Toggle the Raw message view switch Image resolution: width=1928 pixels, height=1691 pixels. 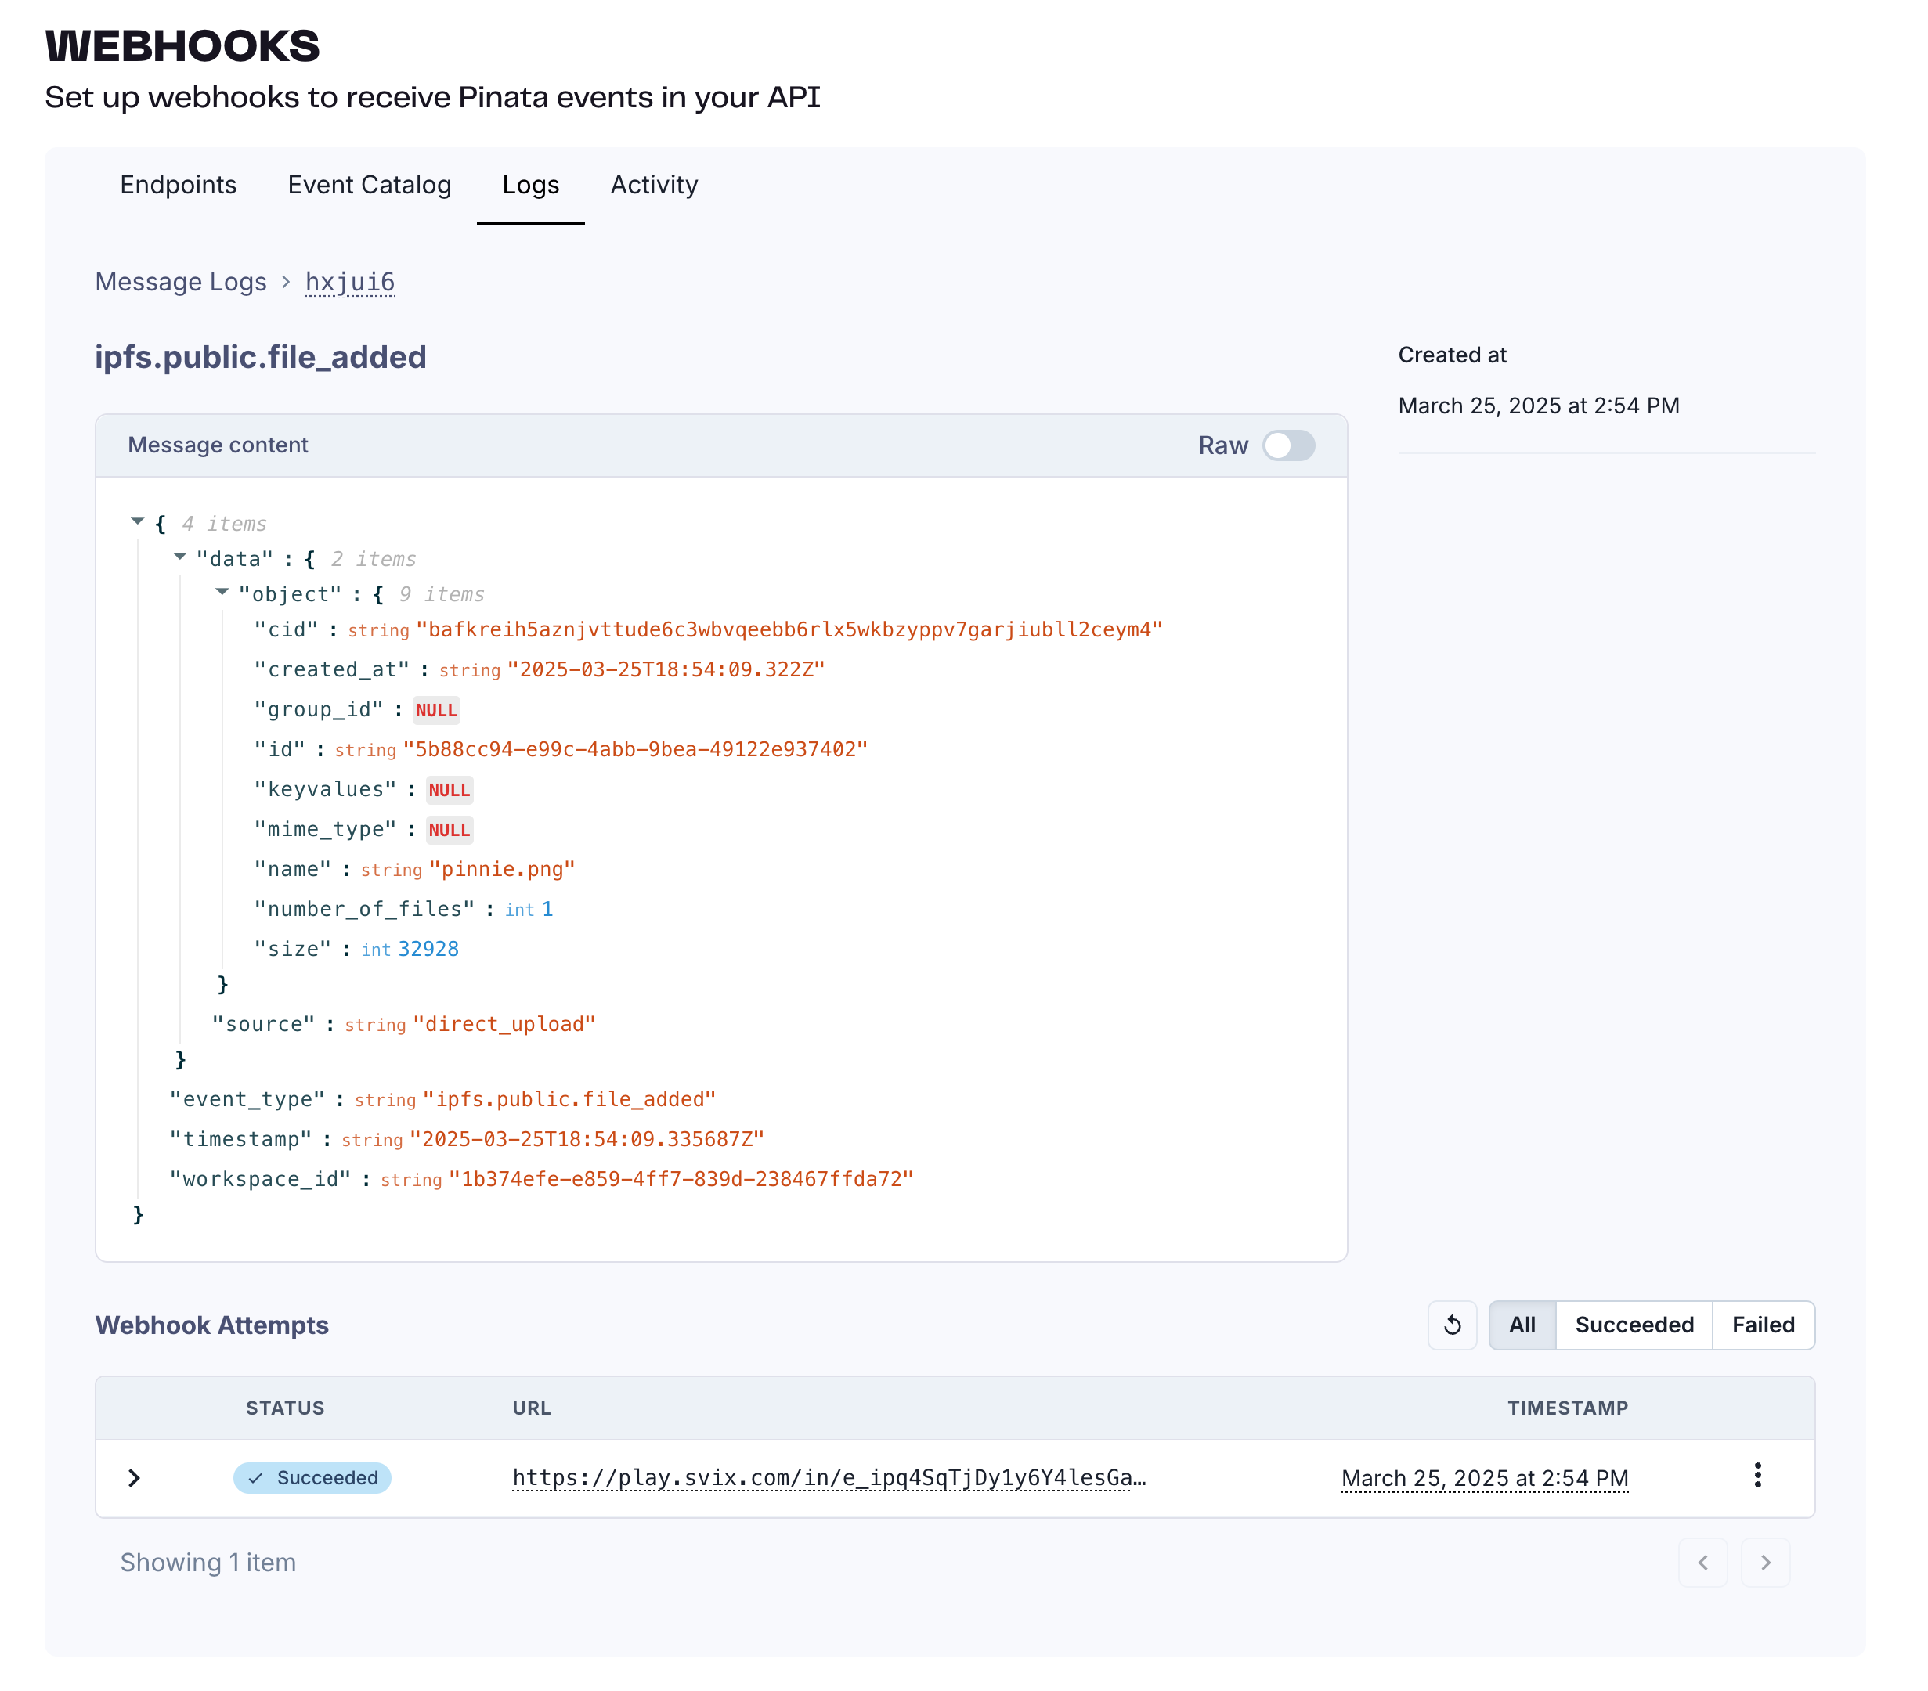1288,445
